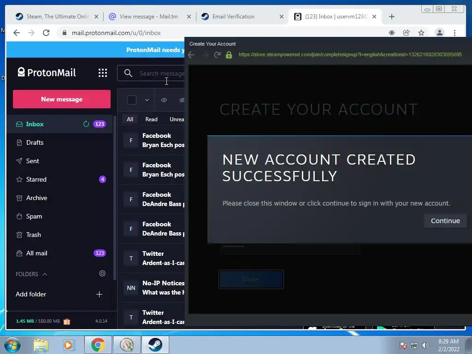
Task: Click the Chrome taskbar icon
Action: point(98,345)
